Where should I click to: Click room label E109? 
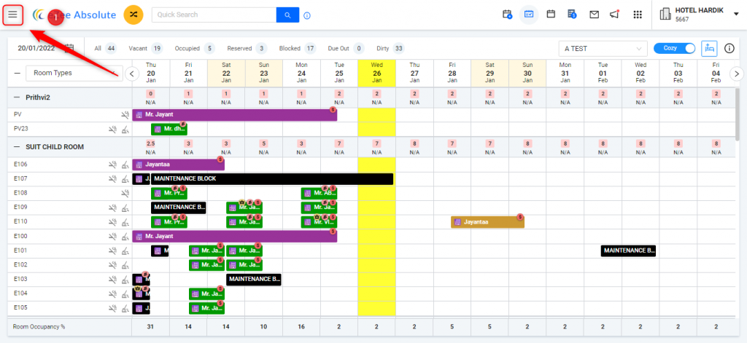pos(20,208)
